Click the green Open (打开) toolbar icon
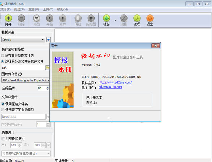This screenshot has height=162, width=212. 8,18
